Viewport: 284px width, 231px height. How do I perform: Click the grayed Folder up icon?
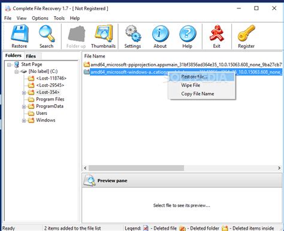[77, 34]
